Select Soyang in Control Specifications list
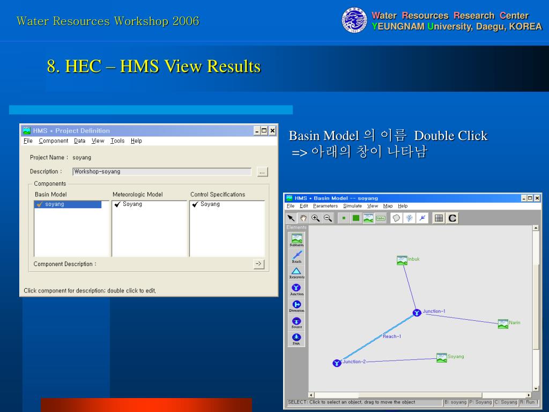This screenshot has height=412, width=549. [210, 204]
